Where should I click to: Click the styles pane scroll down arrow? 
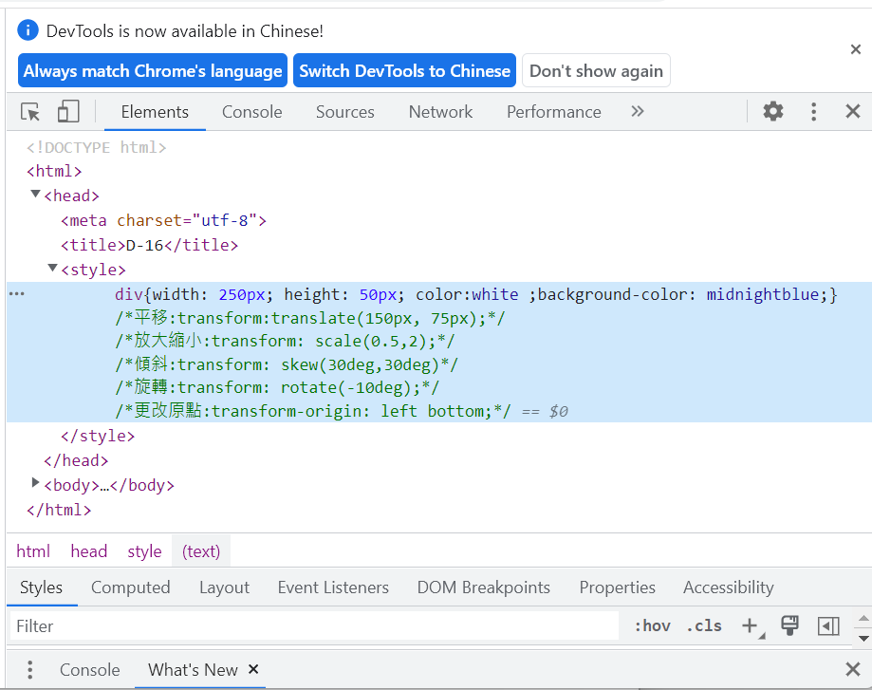[x=863, y=638]
